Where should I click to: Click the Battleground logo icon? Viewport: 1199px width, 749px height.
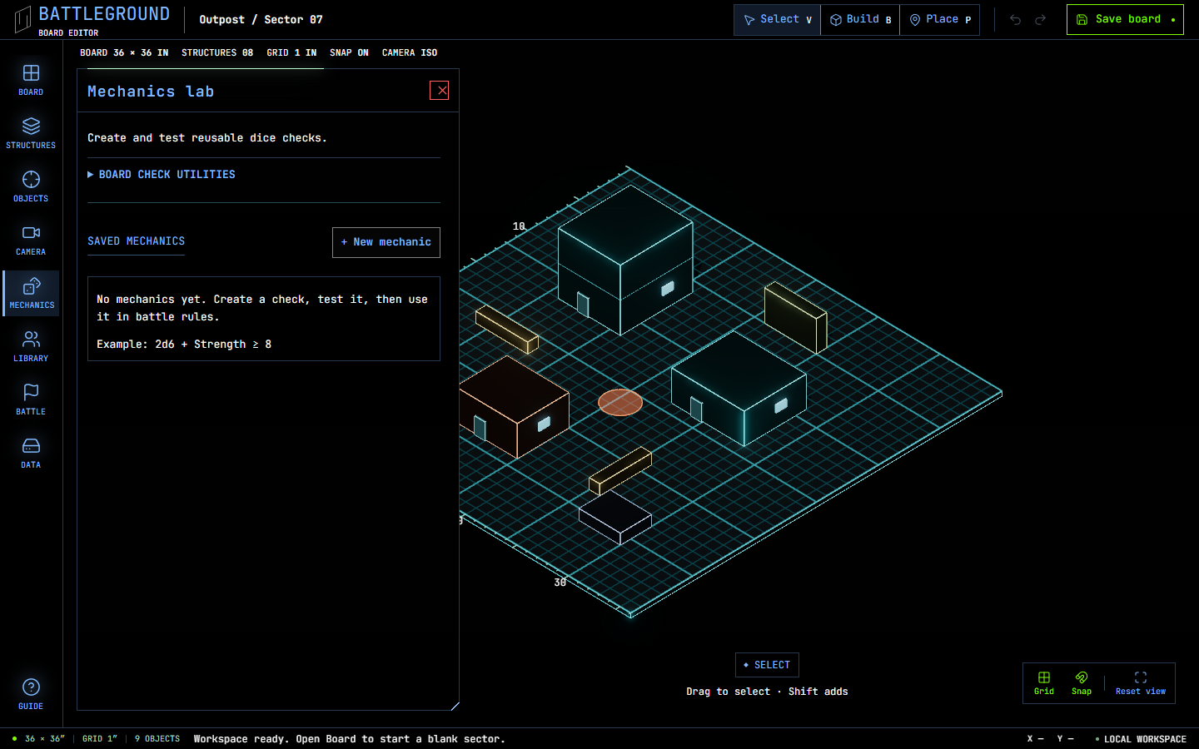coord(23,19)
